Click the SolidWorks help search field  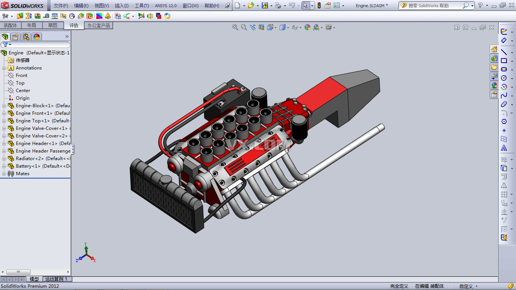(x=434, y=6)
